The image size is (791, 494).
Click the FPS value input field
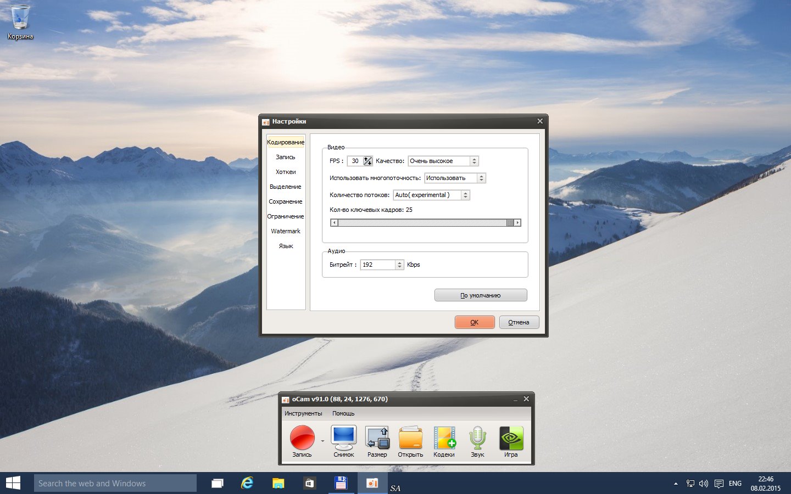point(355,161)
